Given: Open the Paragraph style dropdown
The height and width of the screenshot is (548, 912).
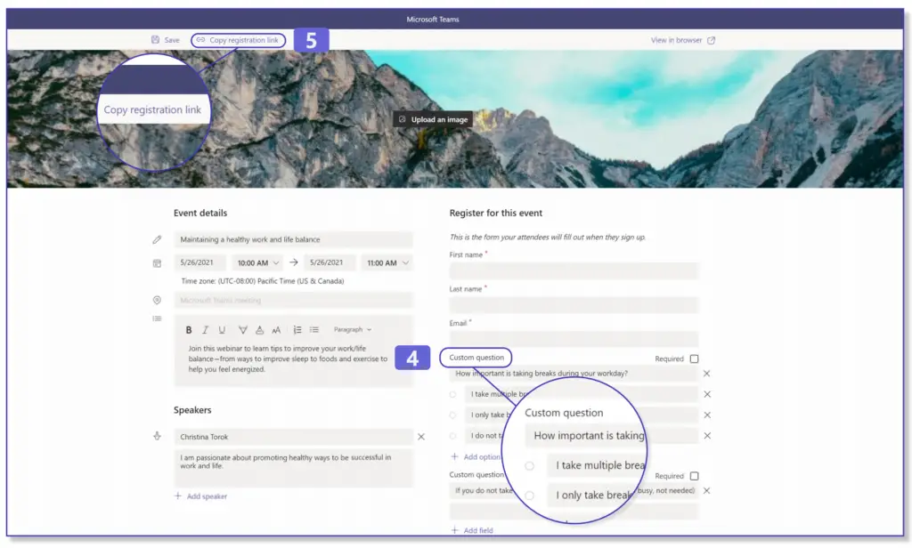Looking at the screenshot, I should (x=353, y=329).
